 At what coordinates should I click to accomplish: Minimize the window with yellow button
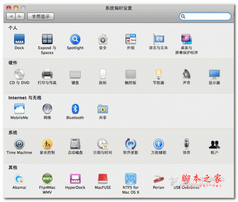click(x=16, y=8)
